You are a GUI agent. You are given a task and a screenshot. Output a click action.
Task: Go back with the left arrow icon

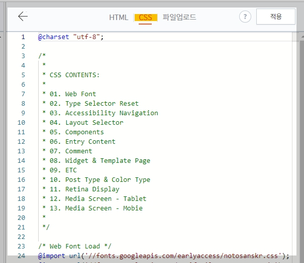pos(23,16)
